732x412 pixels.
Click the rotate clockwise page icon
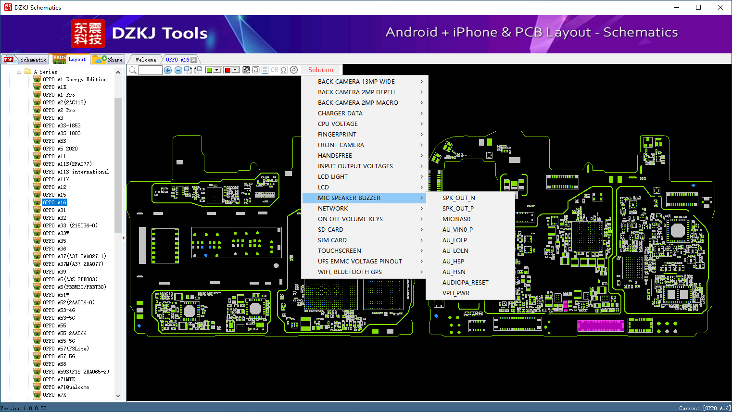[188, 70]
